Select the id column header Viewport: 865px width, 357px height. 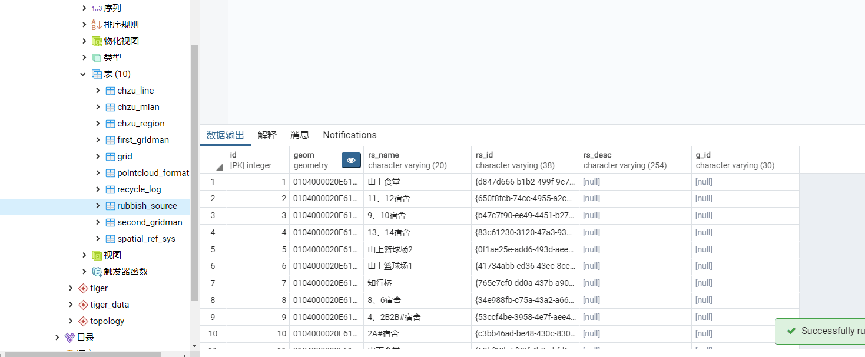tap(257, 160)
